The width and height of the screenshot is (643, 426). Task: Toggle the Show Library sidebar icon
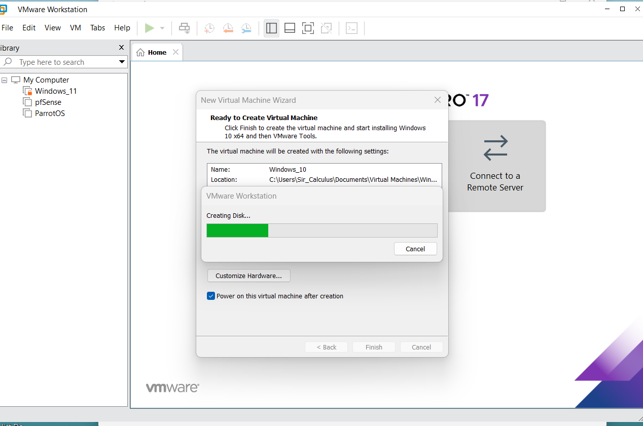(272, 28)
